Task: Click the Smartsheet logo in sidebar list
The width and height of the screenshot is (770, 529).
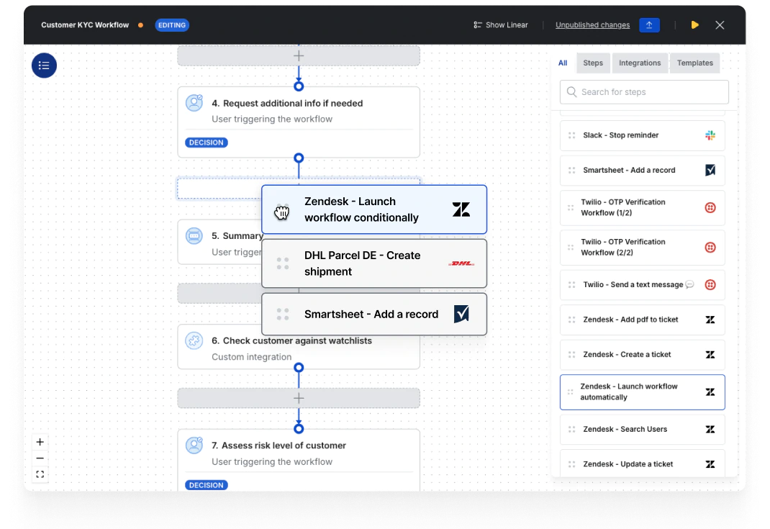Action: click(710, 170)
